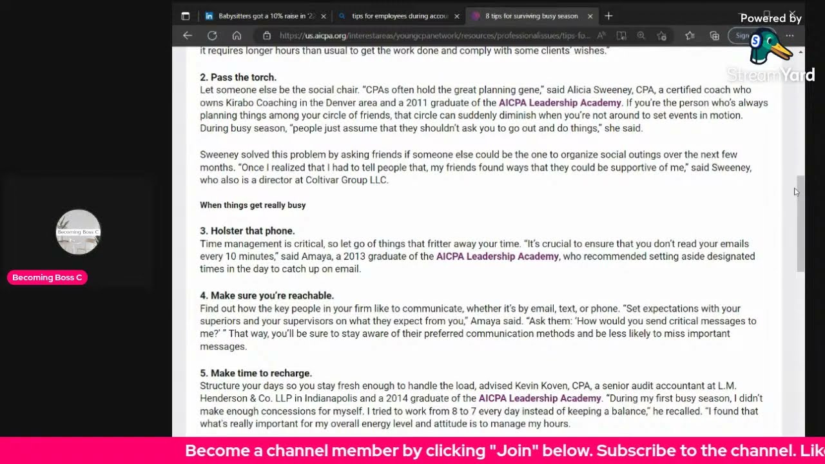The height and width of the screenshot is (464, 825).
Task: Go to the browser home page
Action: coord(237,35)
